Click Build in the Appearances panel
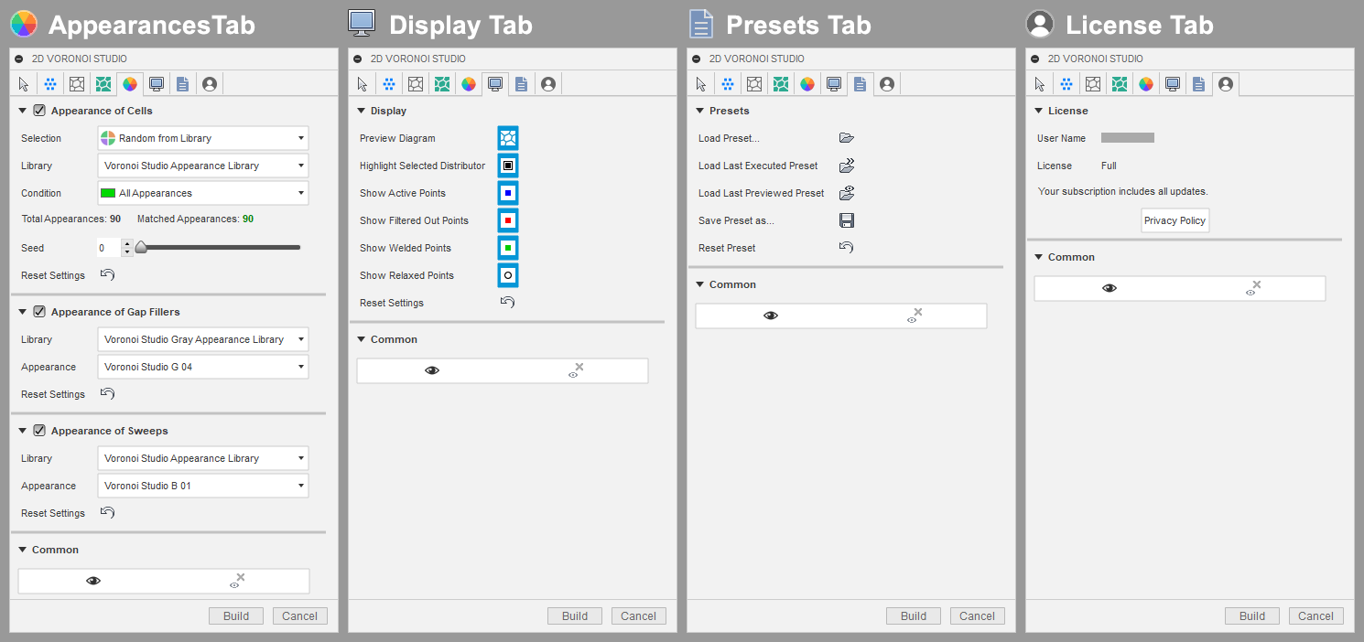Viewport: 1364px width, 642px height. click(x=236, y=615)
